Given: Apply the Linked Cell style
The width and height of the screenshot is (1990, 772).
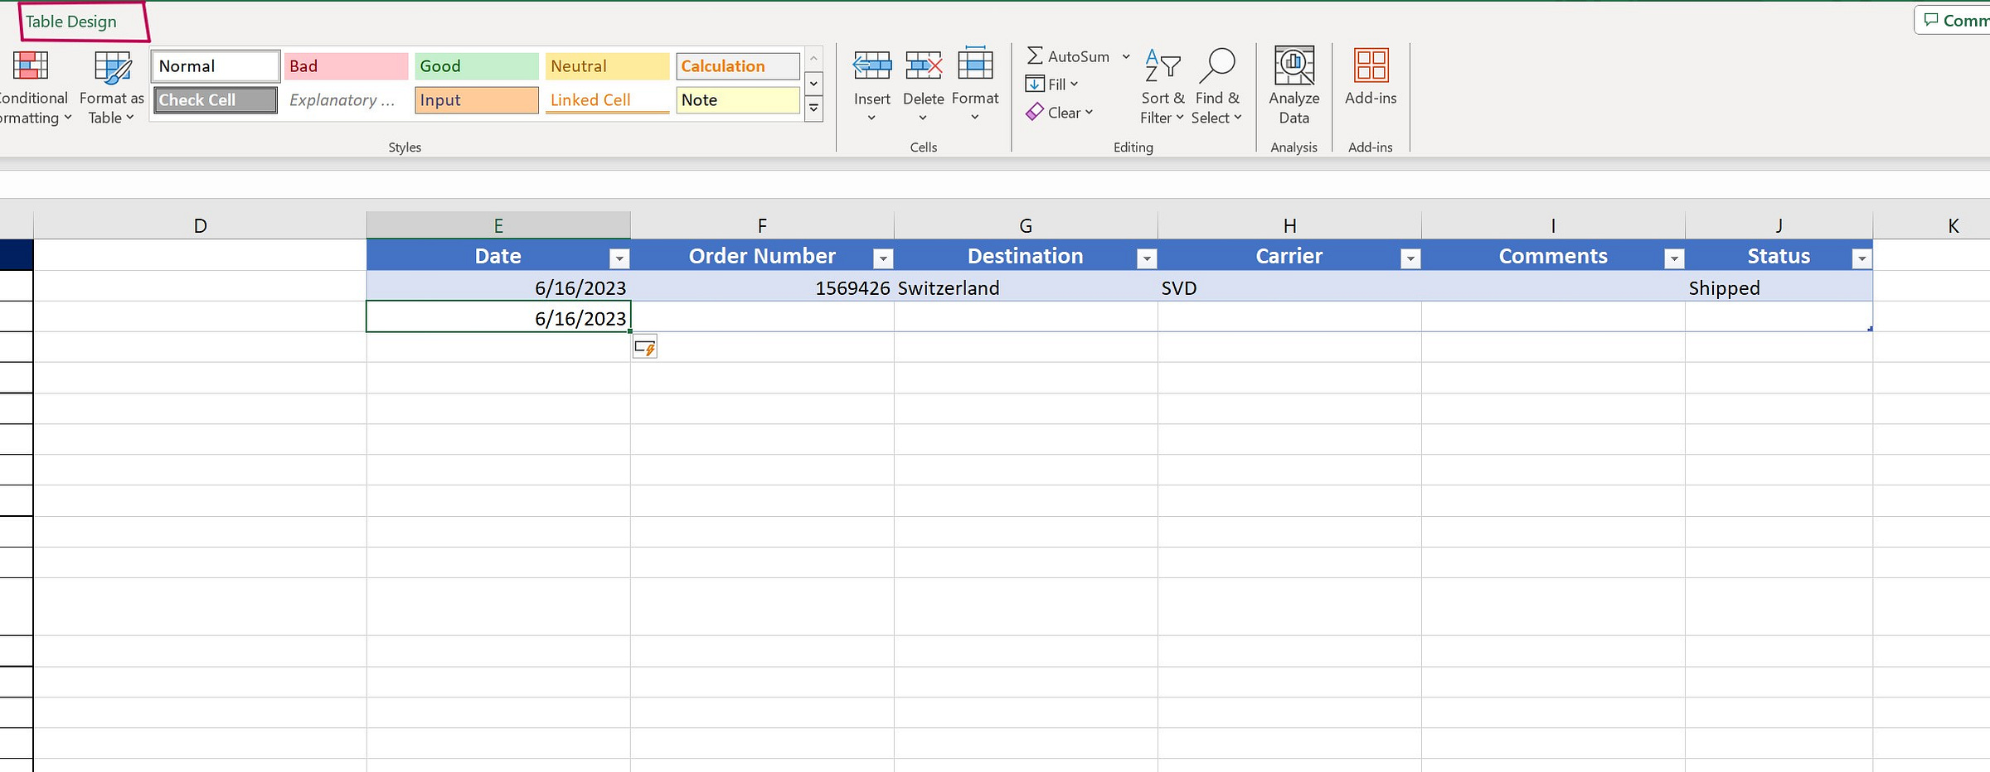Looking at the screenshot, I should pyautogui.click(x=607, y=100).
